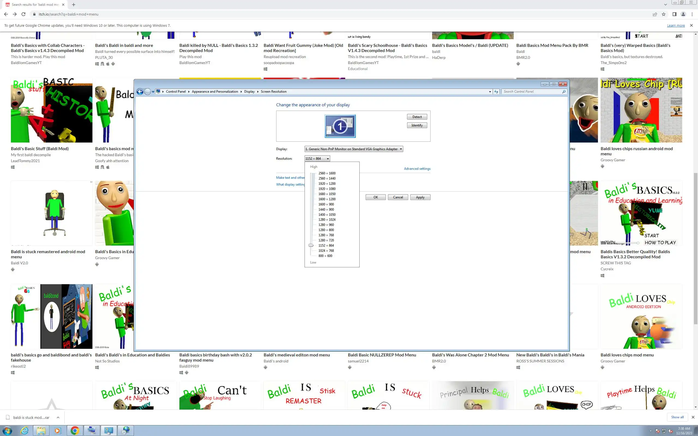The width and height of the screenshot is (698, 436).
Task: Select 1920 × 1080 in the resolution list
Action: [x=327, y=189]
